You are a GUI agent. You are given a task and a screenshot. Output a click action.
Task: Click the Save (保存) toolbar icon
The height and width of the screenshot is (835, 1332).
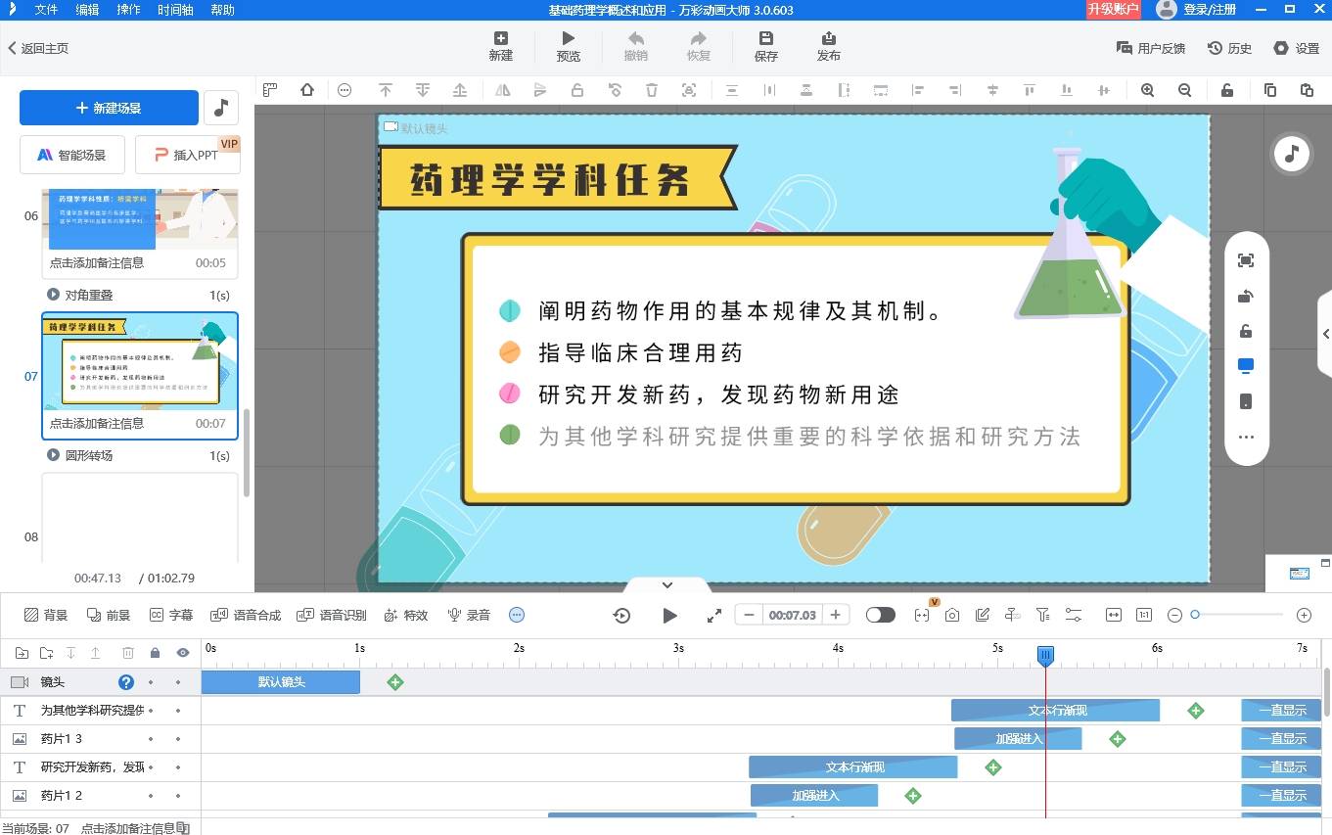765,45
